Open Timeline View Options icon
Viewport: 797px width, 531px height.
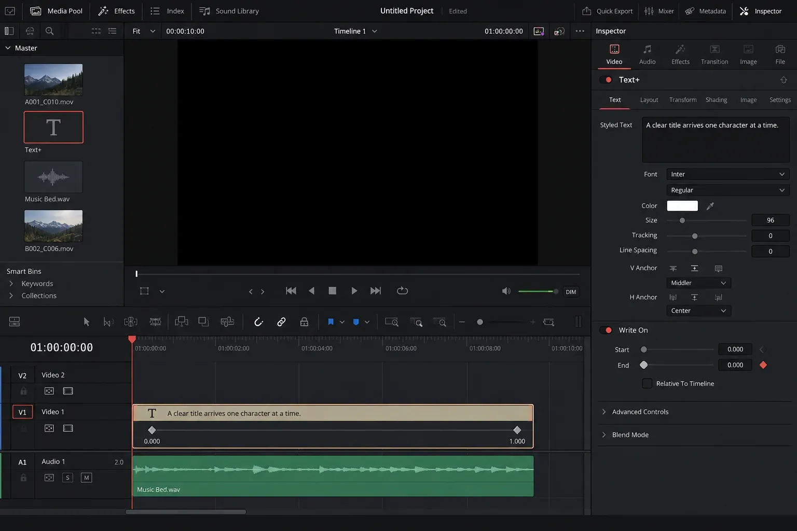coord(15,322)
